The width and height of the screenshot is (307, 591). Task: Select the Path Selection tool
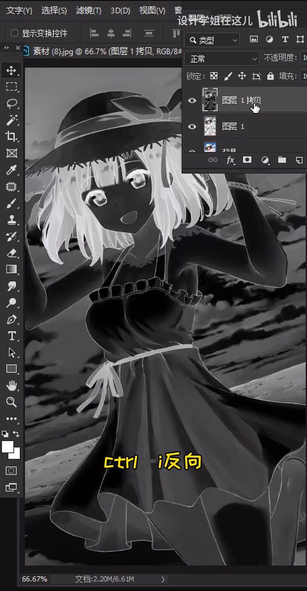click(x=12, y=353)
